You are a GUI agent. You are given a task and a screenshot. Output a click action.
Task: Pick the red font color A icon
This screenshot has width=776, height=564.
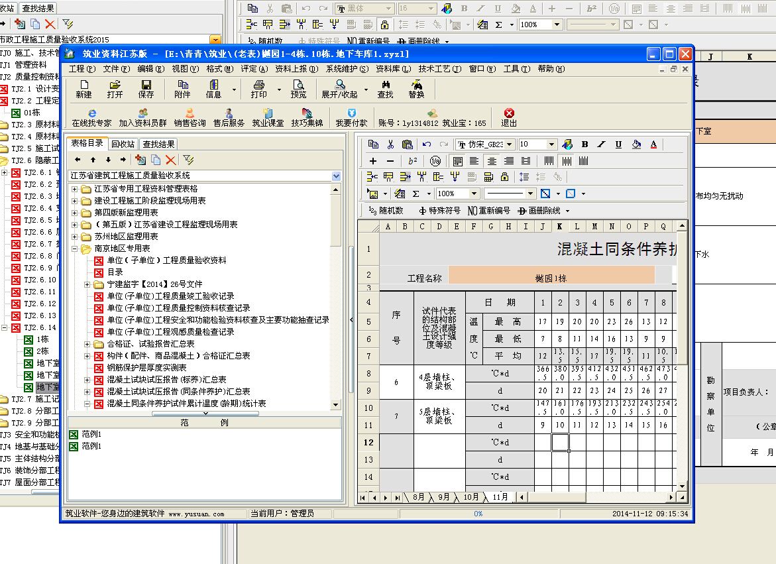[x=653, y=144]
